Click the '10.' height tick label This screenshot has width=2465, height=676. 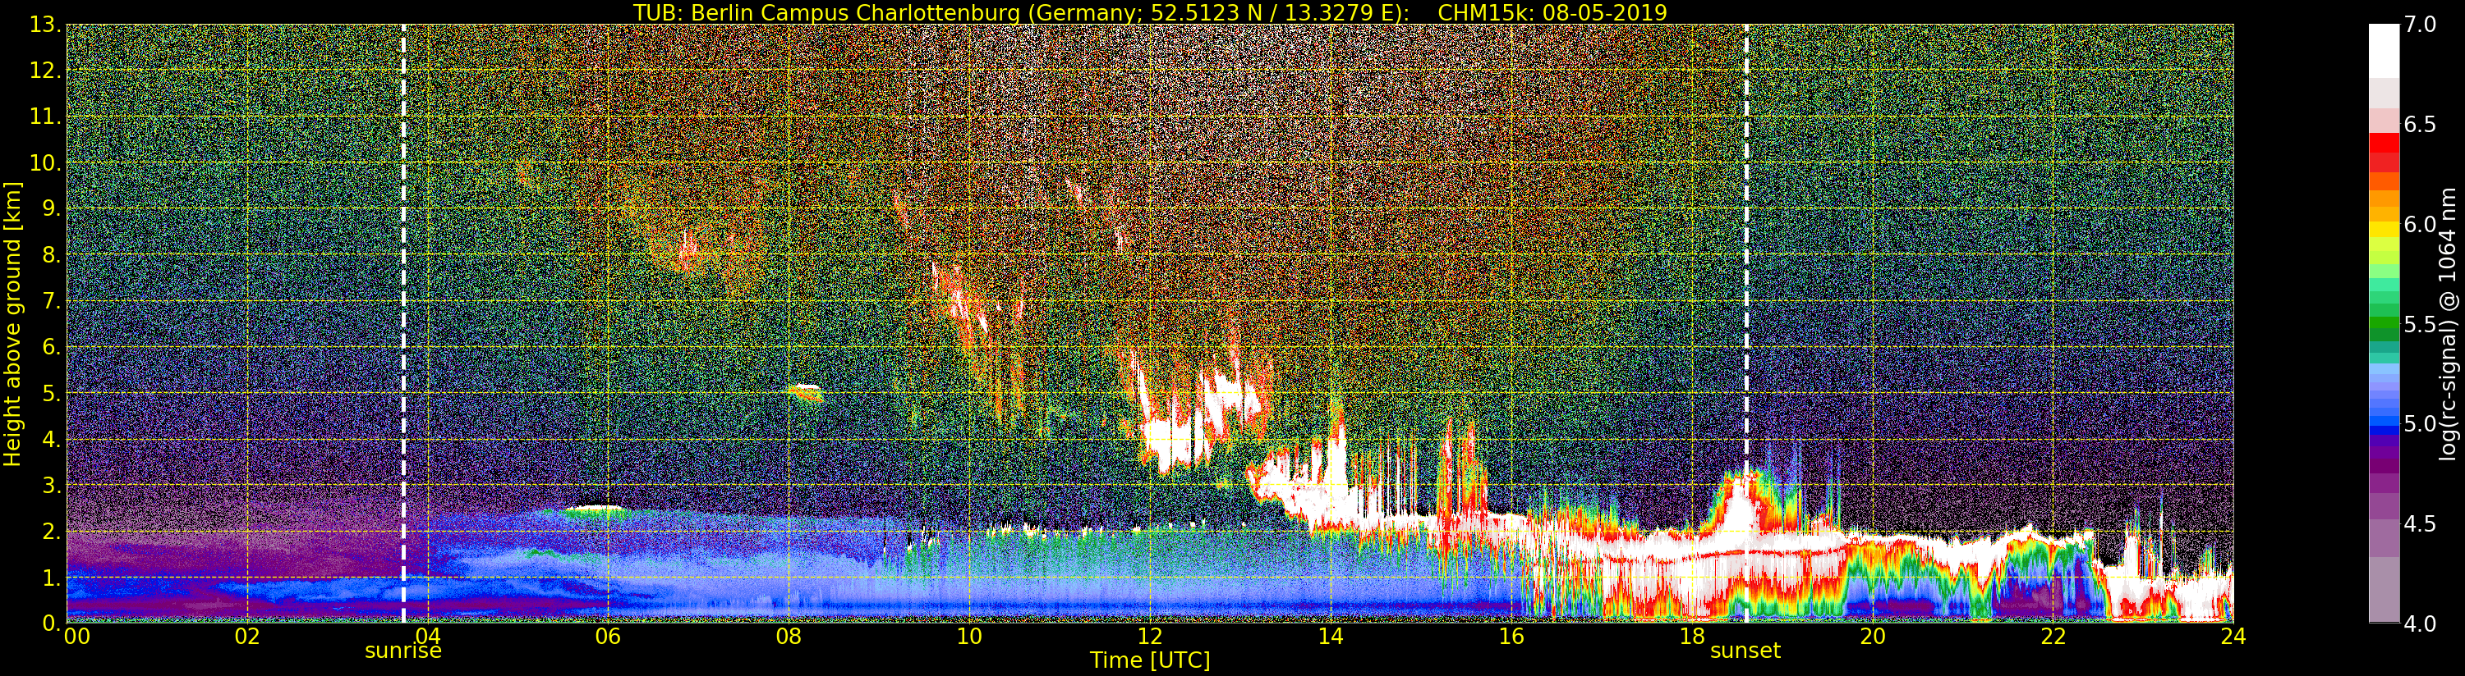[45, 162]
